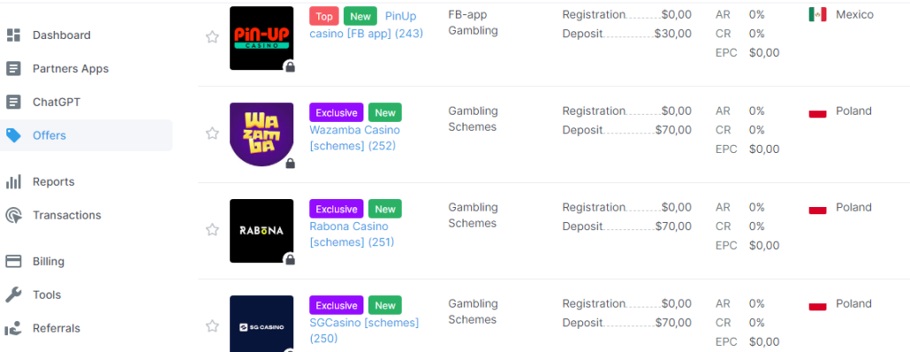
Task: Favorite the PinUp casino offer star
Action: coord(212,37)
